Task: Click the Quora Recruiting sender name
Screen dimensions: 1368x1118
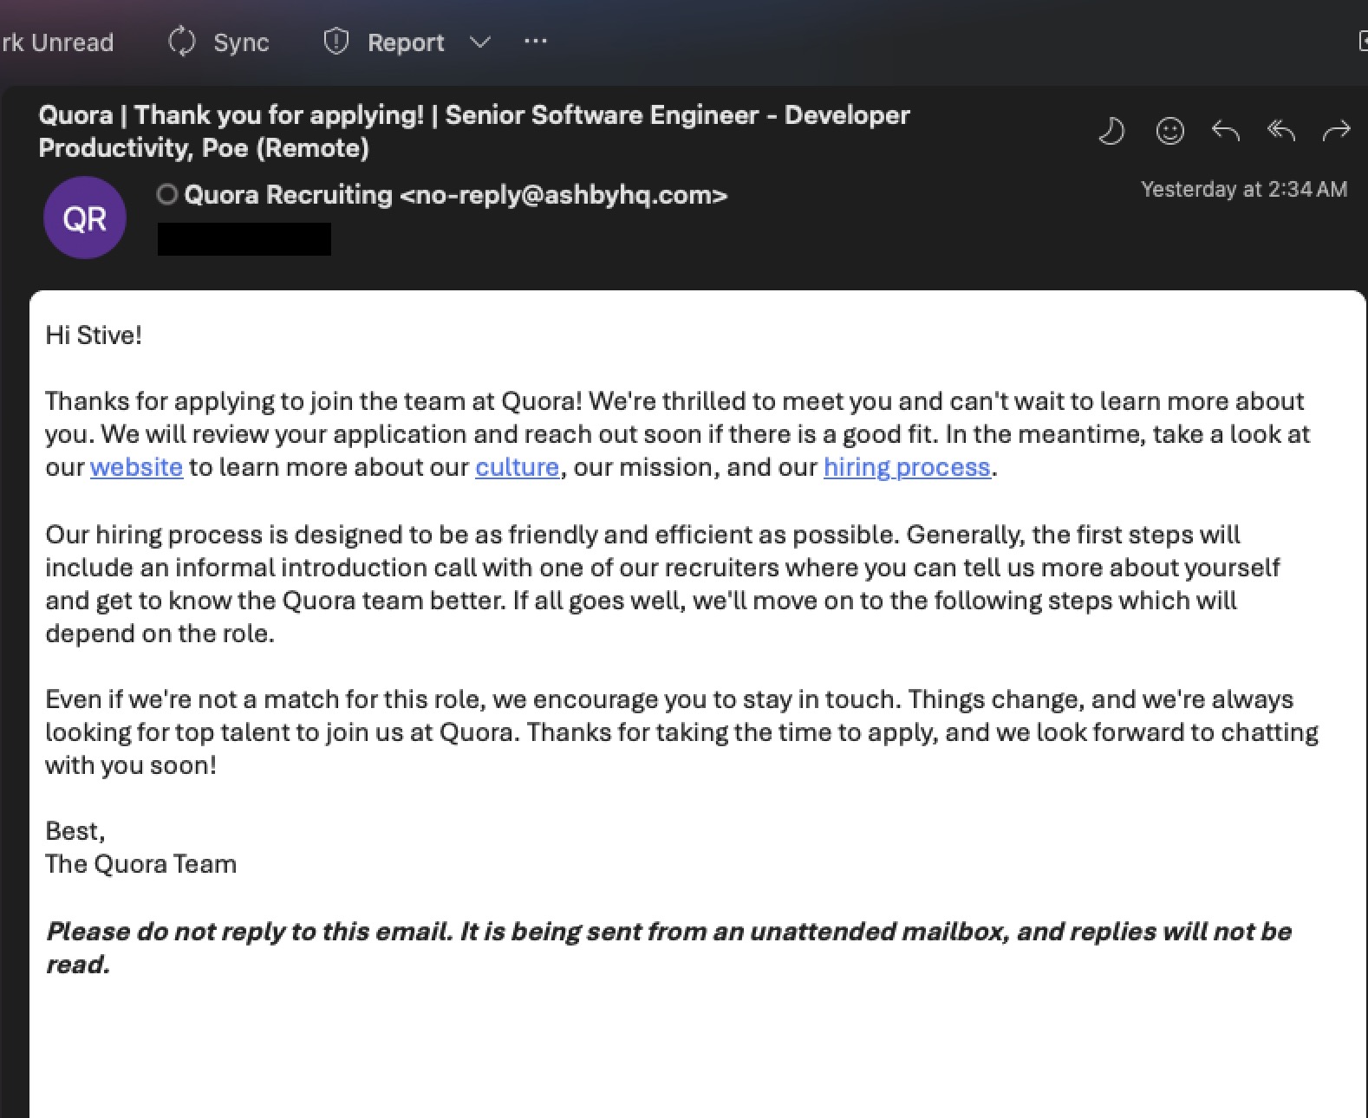Action: (x=288, y=195)
